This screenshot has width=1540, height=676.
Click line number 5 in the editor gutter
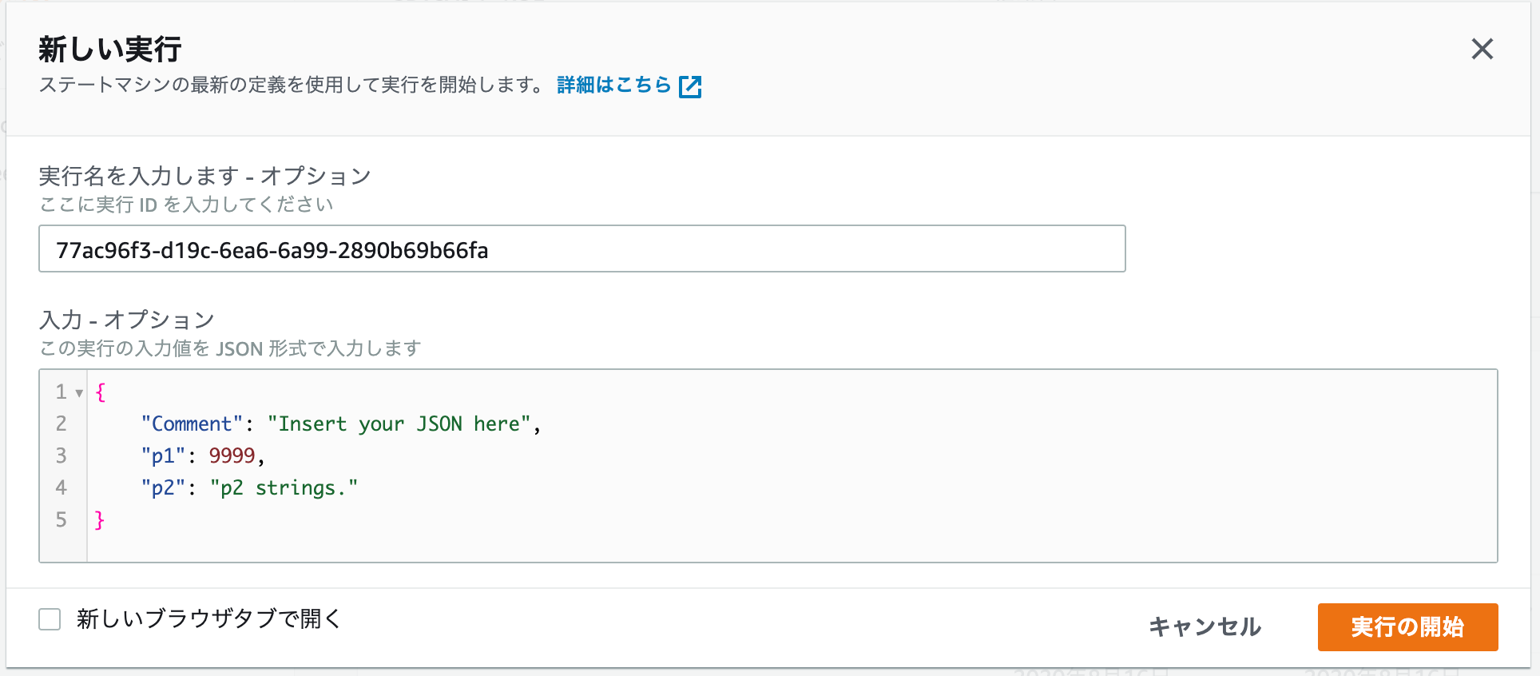pyautogui.click(x=62, y=519)
